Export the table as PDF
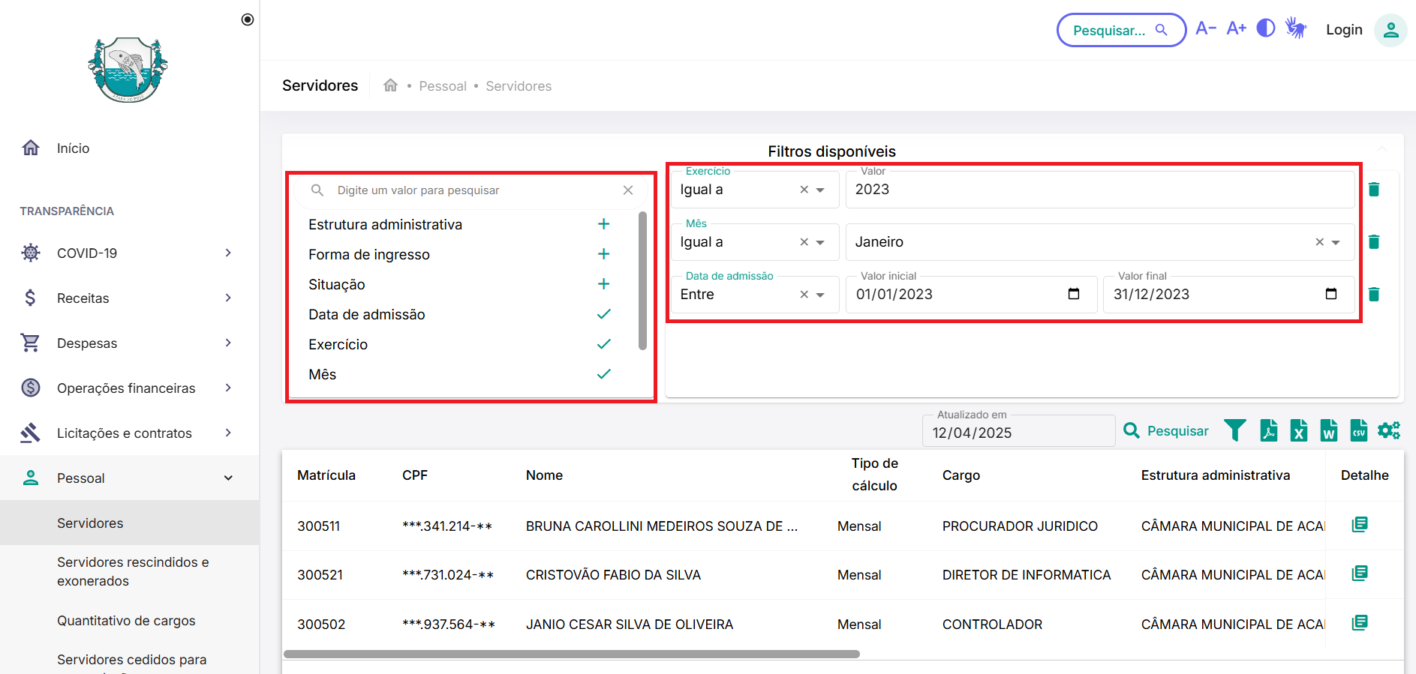This screenshot has width=1416, height=674. (x=1268, y=430)
